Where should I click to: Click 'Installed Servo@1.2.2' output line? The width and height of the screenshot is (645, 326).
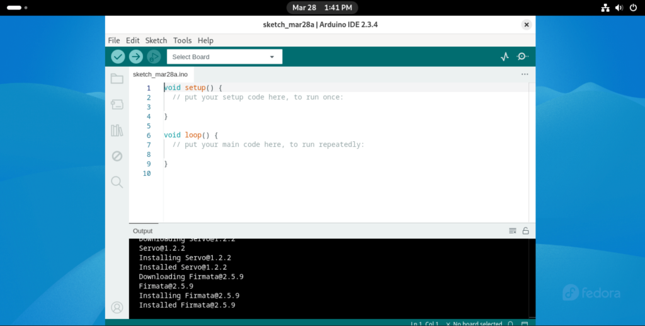183,267
